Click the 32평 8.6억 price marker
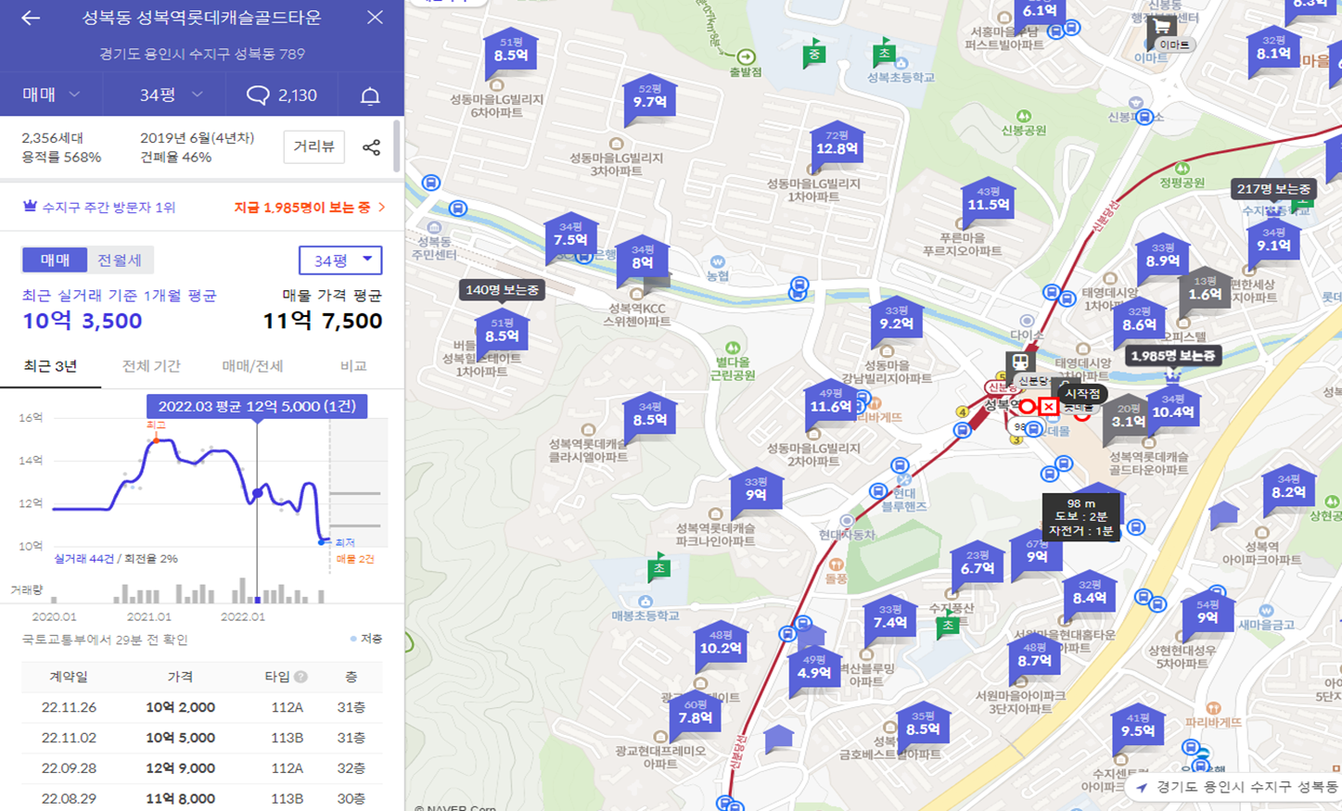Image resolution: width=1342 pixels, height=811 pixels. click(x=1139, y=323)
